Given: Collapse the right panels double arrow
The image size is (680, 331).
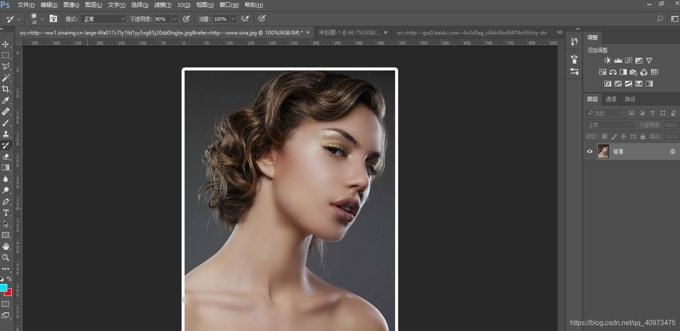Looking at the screenshot, I should 578,29.
